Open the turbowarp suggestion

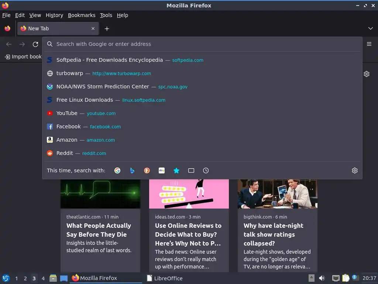pos(202,74)
